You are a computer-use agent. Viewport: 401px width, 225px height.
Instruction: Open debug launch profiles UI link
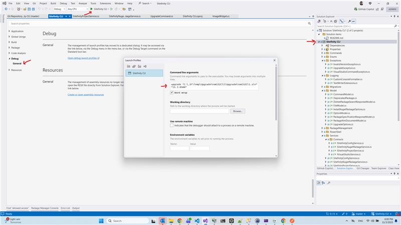[x=83, y=58]
